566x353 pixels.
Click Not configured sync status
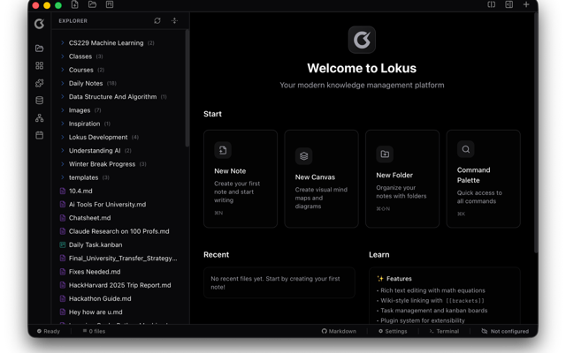pyautogui.click(x=505, y=332)
